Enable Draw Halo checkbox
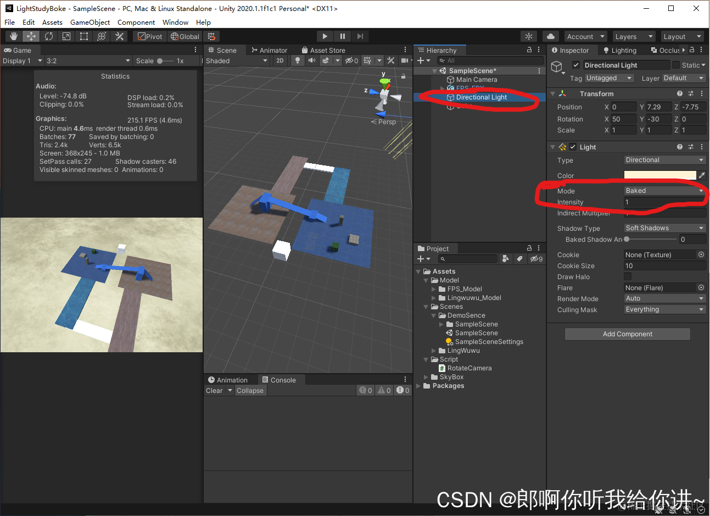Image resolution: width=710 pixels, height=516 pixels. pos(628,276)
